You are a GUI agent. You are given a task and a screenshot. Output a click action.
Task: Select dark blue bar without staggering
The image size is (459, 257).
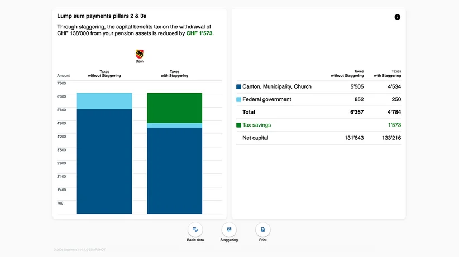click(x=104, y=162)
